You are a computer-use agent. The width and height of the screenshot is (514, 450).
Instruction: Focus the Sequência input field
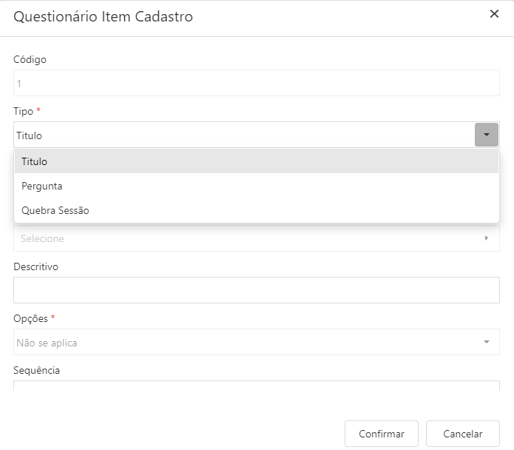click(256, 385)
